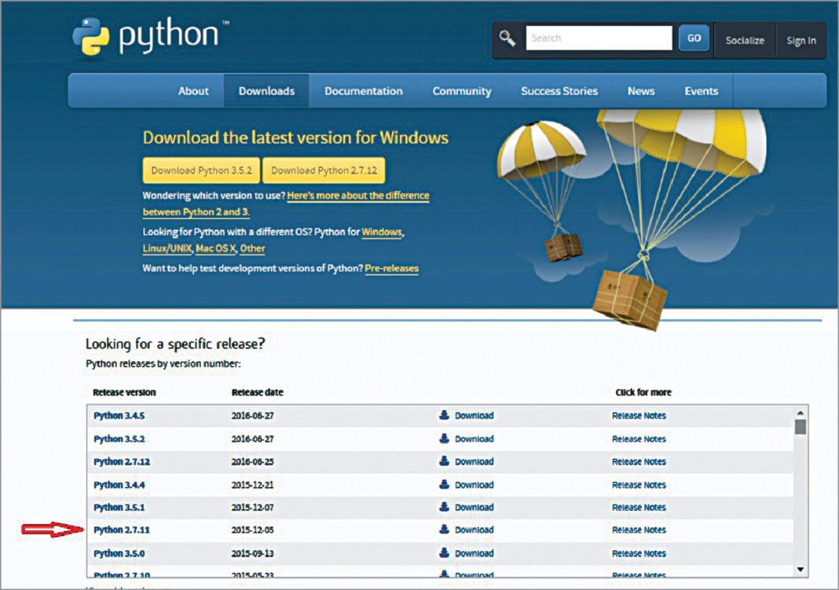Click the download icon for Python 2.7.12

coord(445,462)
